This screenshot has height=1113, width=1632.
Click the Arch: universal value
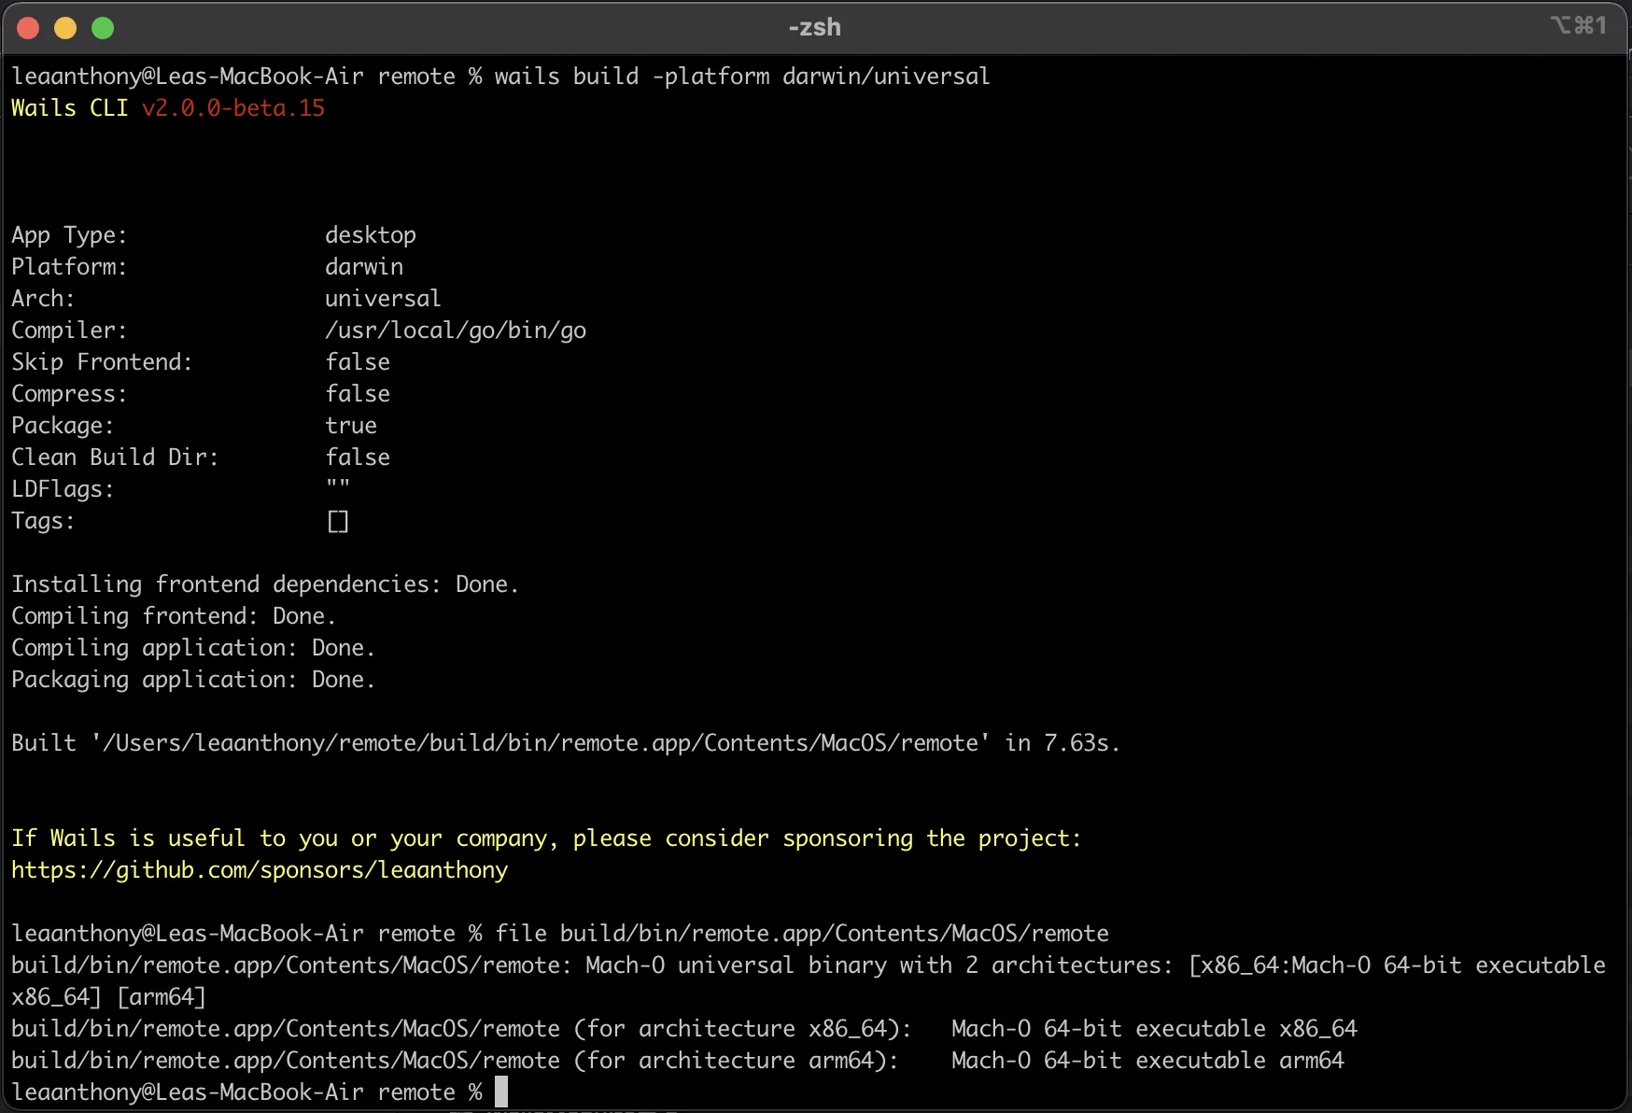[383, 298]
